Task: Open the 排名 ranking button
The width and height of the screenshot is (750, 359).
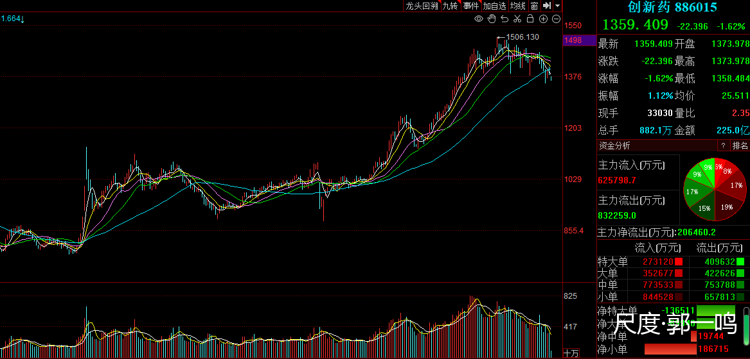Action: [x=740, y=146]
